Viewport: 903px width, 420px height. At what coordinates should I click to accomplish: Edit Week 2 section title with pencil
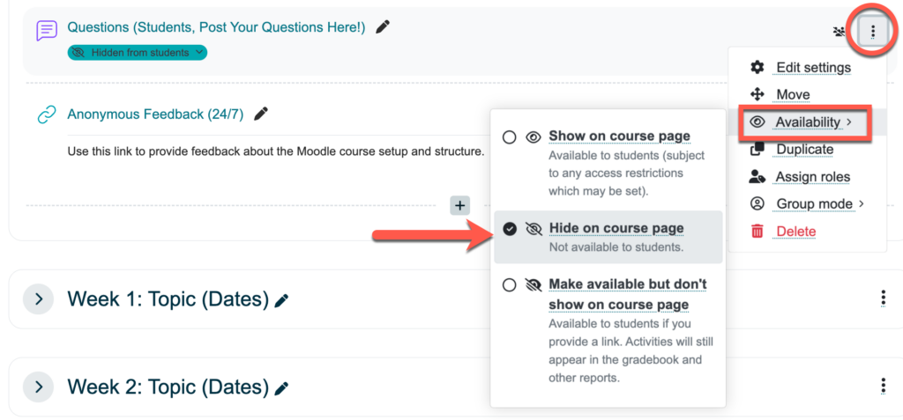(281, 388)
